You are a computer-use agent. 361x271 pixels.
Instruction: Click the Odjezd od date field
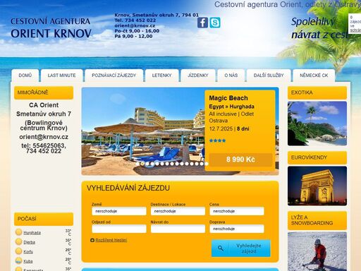click(x=119, y=229)
